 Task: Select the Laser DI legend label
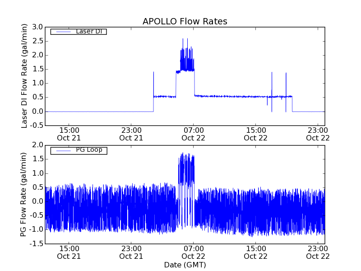click(x=88, y=31)
